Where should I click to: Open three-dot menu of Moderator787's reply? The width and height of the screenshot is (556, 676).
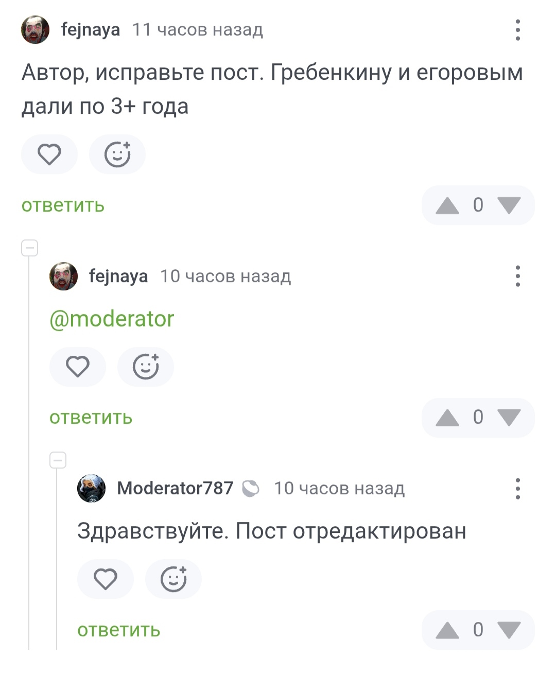tap(518, 489)
